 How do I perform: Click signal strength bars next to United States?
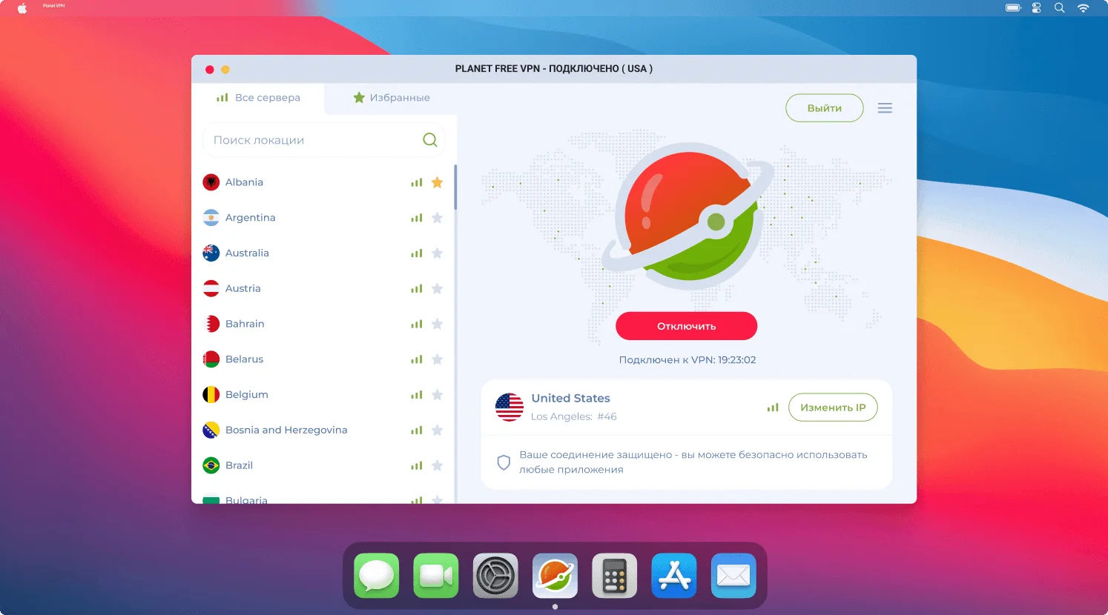tap(772, 407)
